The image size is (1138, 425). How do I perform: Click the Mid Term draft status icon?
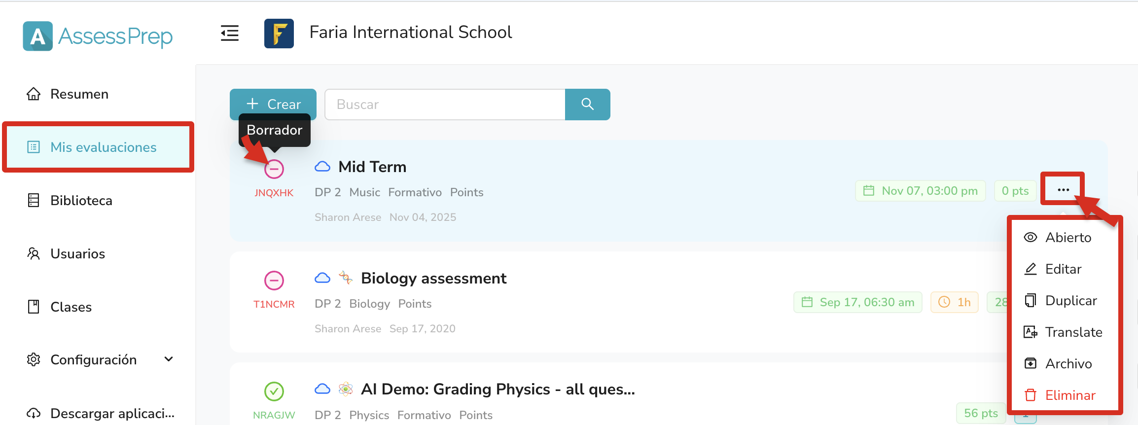click(x=274, y=169)
